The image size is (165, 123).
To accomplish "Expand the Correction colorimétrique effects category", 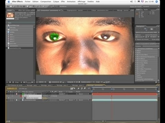I will [136, 79].
